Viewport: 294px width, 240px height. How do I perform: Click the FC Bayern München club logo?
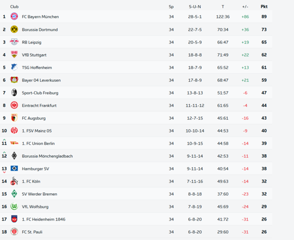[x=14, y=16]
